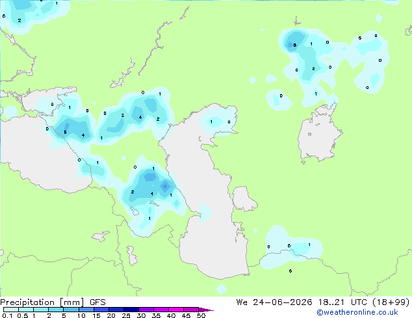Click the legend swatch between 45 and 50

(191, 310)
